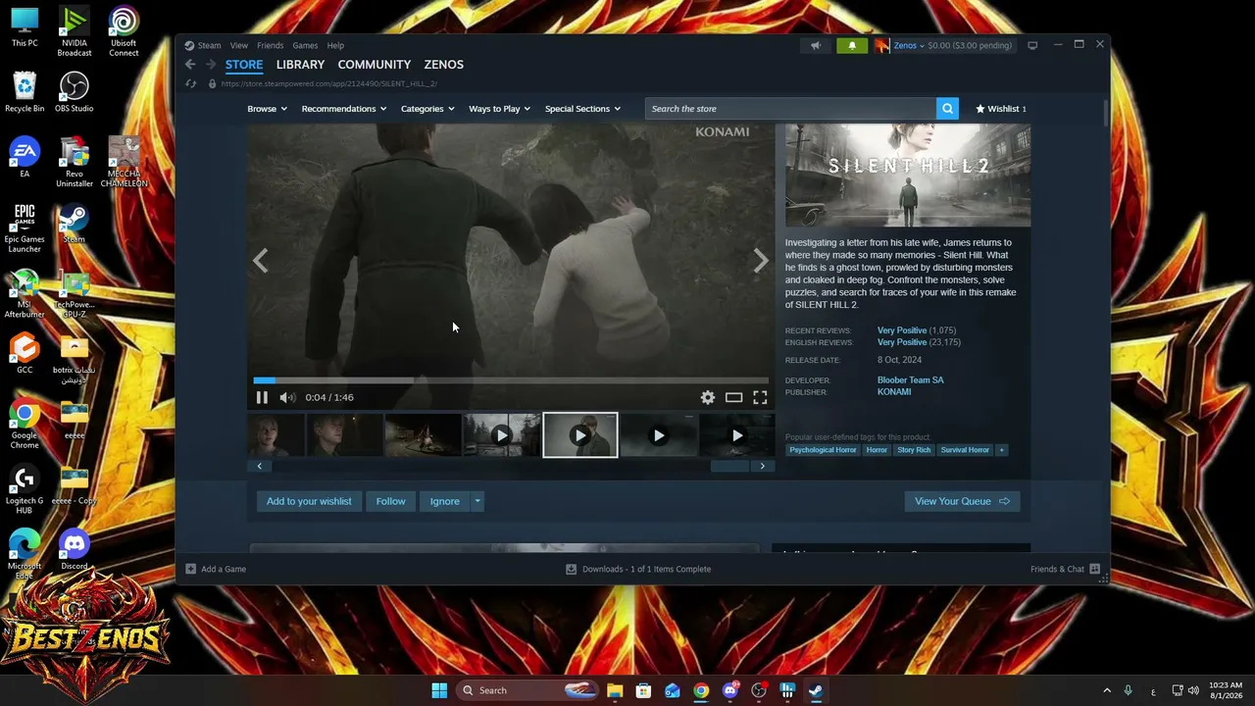Open the Epic Games Launcher desktop icon
The height and width of the screenshot is (706, 1255).
click(x=25, y=227)
